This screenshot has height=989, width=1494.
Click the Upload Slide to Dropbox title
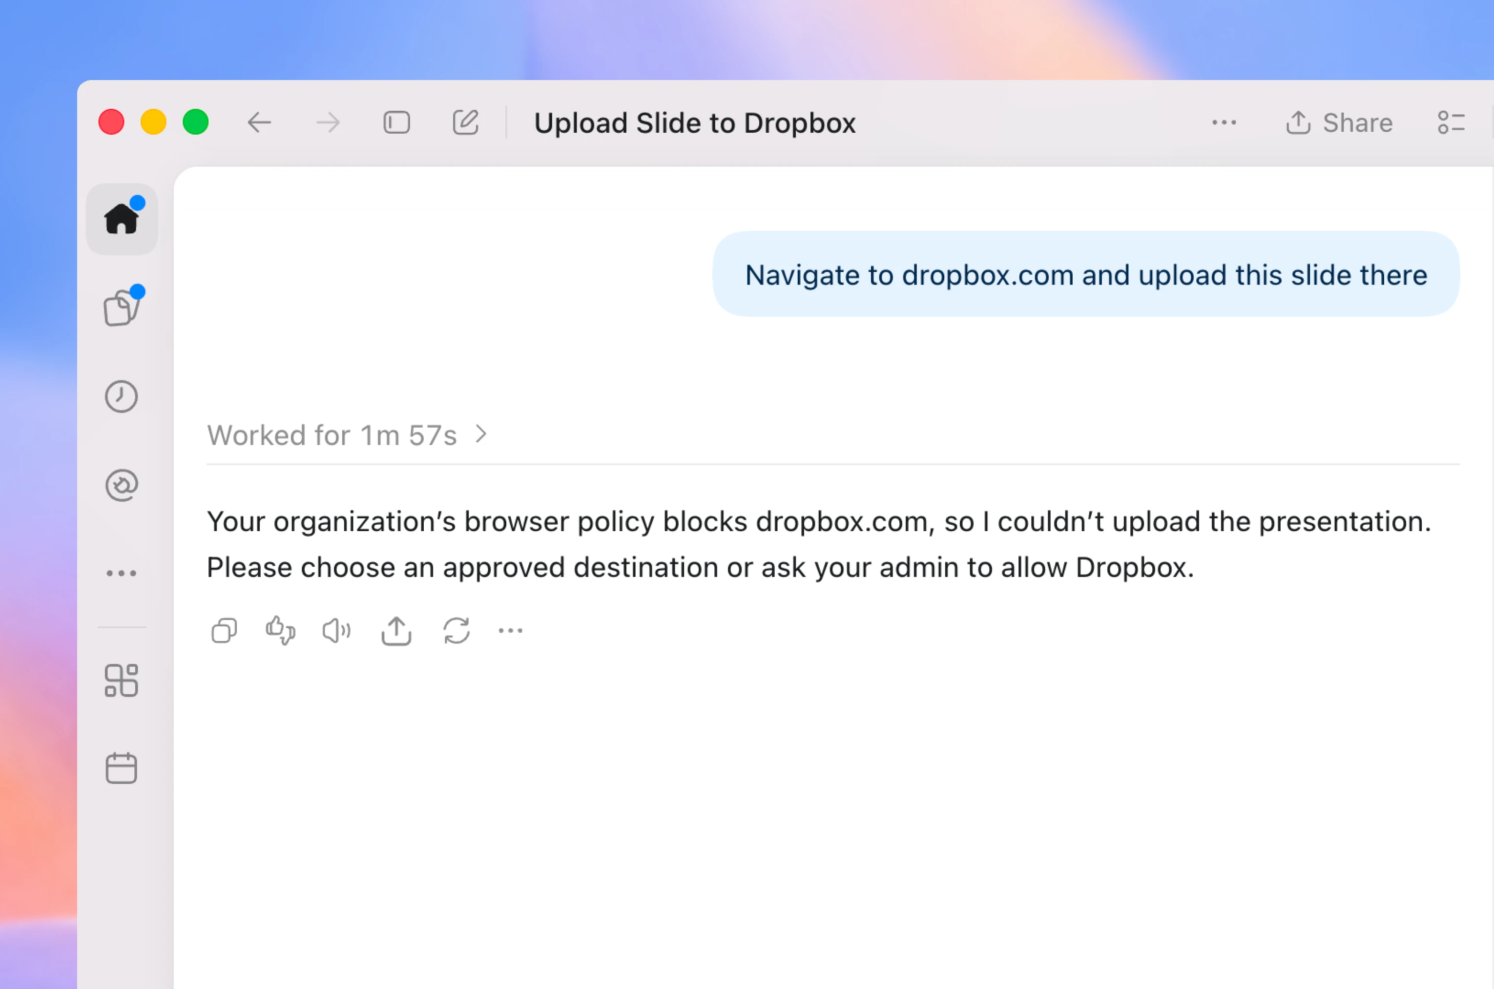[694, 123]
